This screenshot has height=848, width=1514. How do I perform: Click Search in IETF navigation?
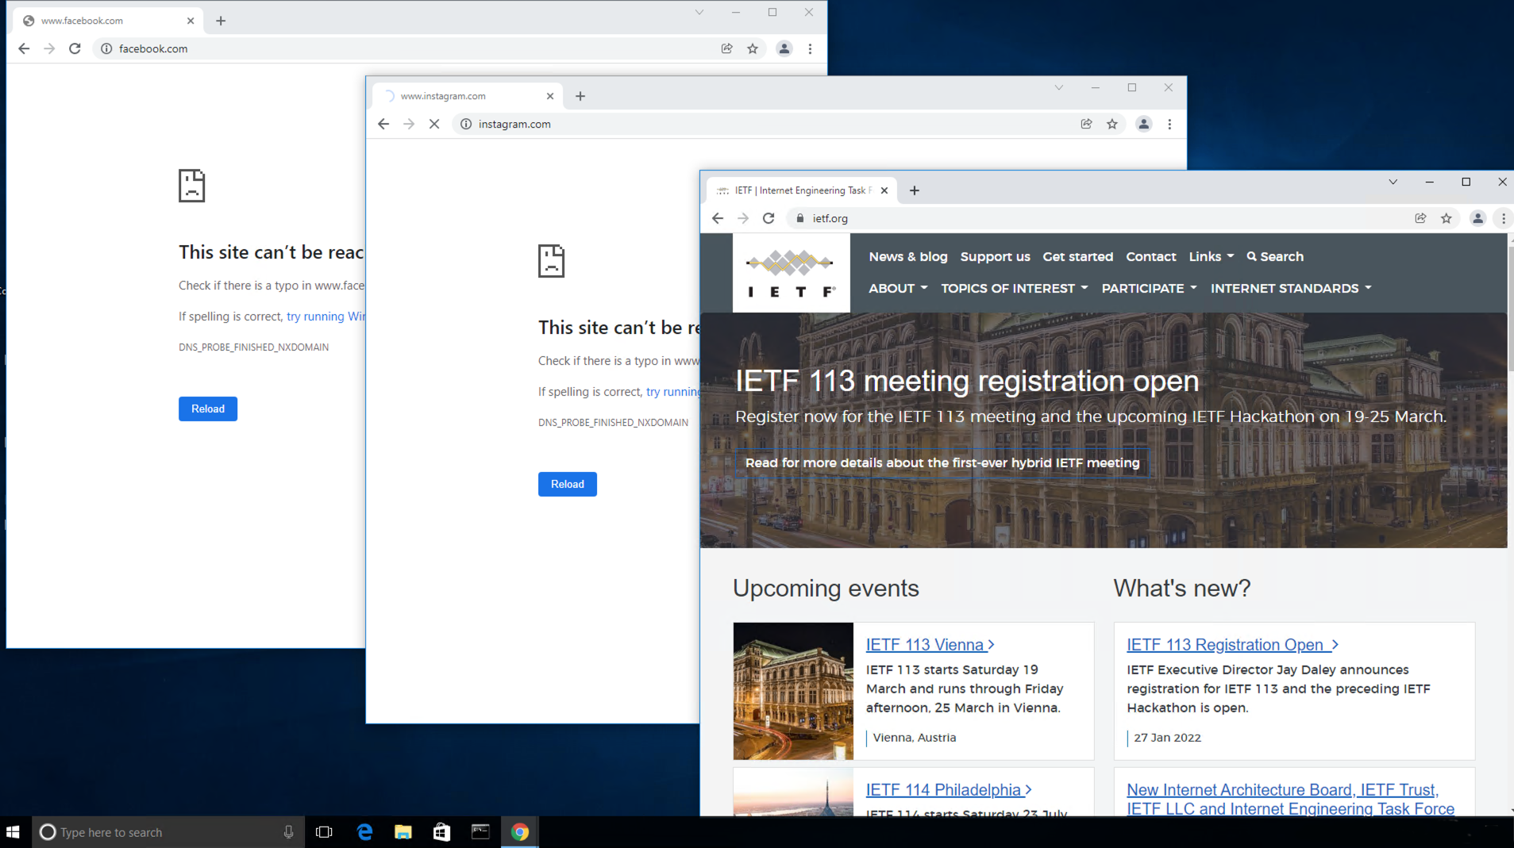pos(1275,256)
